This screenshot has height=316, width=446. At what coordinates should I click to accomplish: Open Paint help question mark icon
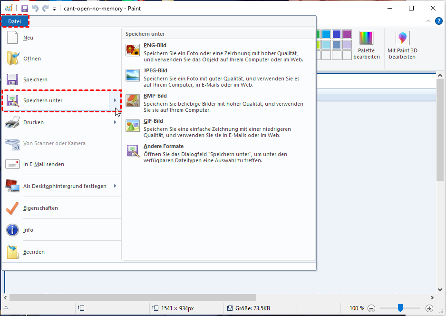coord(438,21)
